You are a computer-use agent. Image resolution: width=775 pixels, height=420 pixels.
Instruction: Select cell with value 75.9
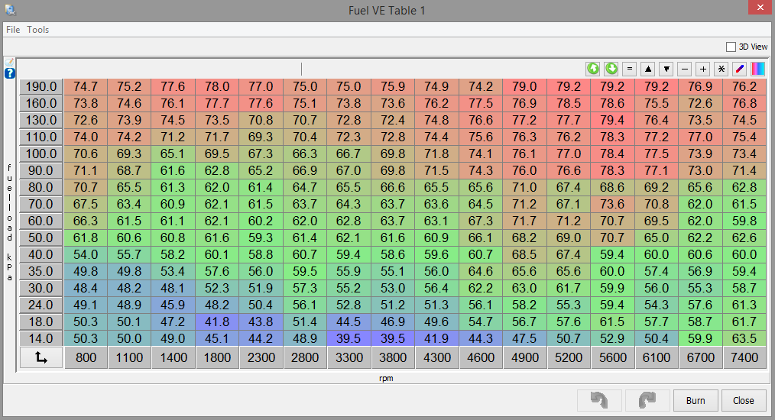pos(393,86)
